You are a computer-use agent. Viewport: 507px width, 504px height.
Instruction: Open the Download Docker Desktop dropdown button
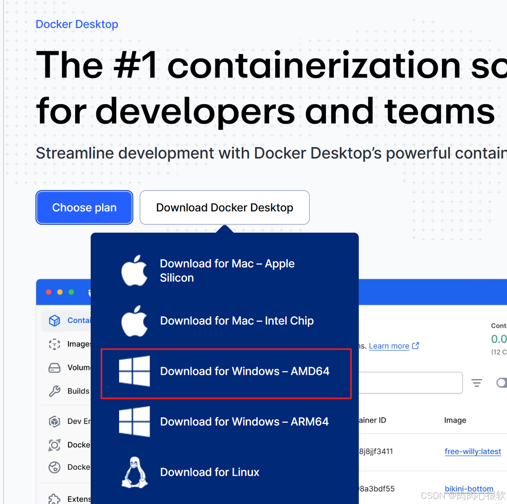[225, 208]
